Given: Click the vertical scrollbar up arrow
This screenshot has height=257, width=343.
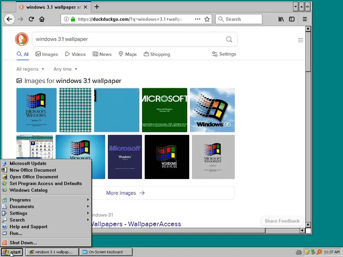Looking at the screenshot, I should (x=308, y=29).
